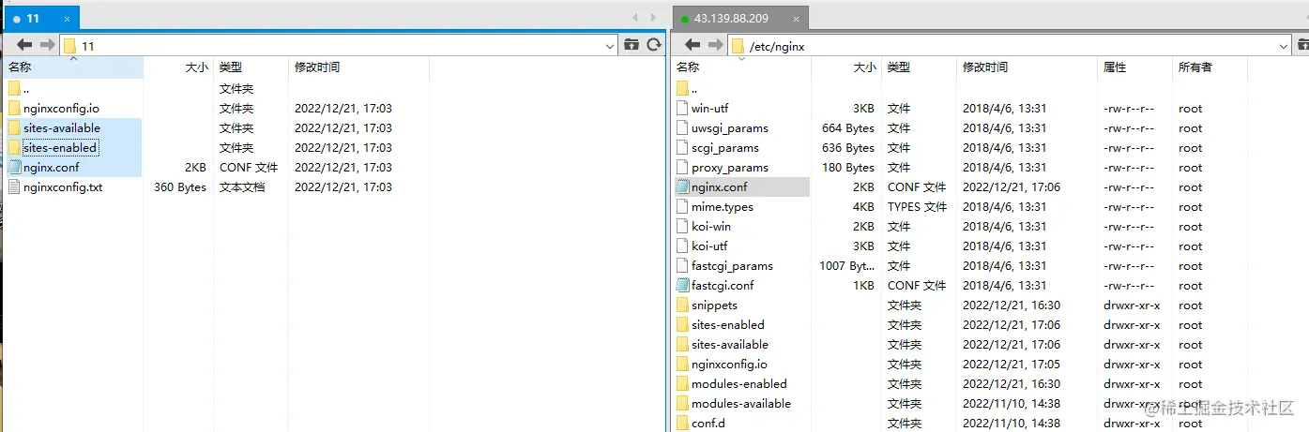Select proxy_params in the remote pane
This screenshot has height=432, width=1309.
point(730,168)
